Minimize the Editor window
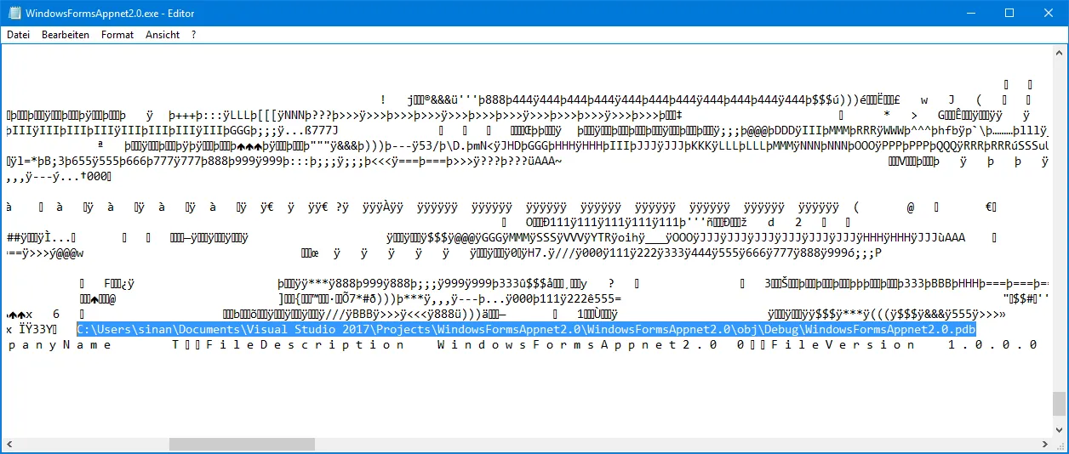 (970, 13)
